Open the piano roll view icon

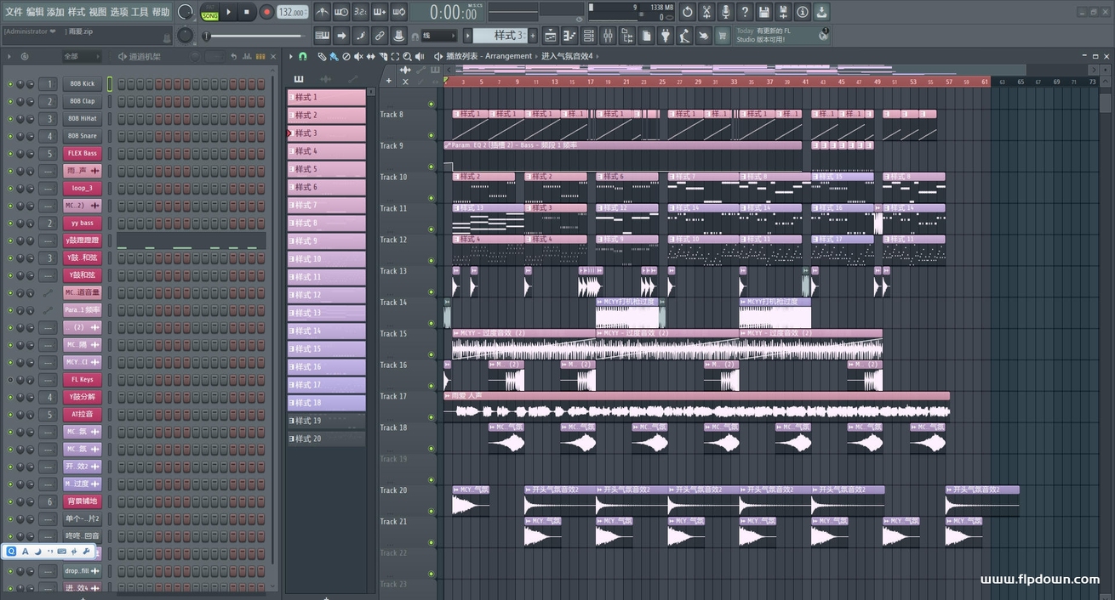point(569,36)
